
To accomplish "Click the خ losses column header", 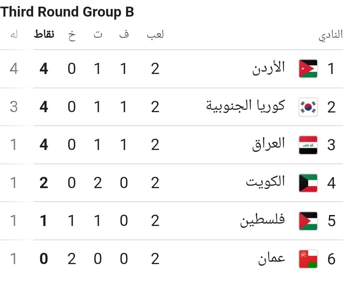I will (x=72, y=36).
